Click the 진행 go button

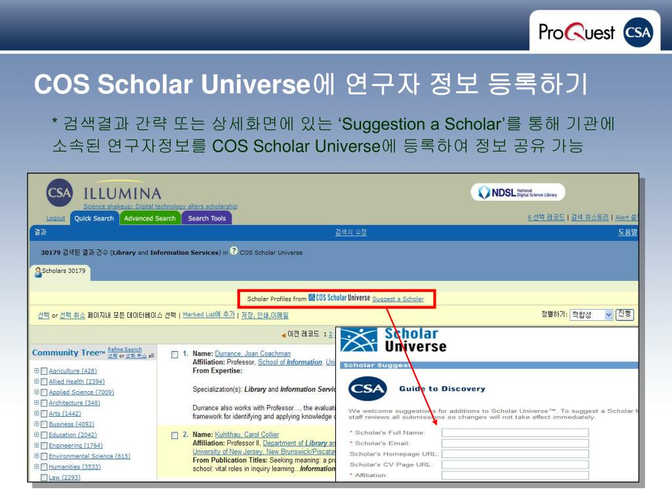(625, 314)
